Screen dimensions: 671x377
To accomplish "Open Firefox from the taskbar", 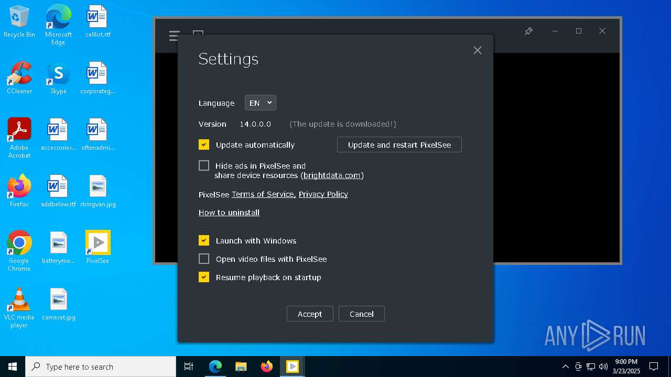I will point(267,367).
